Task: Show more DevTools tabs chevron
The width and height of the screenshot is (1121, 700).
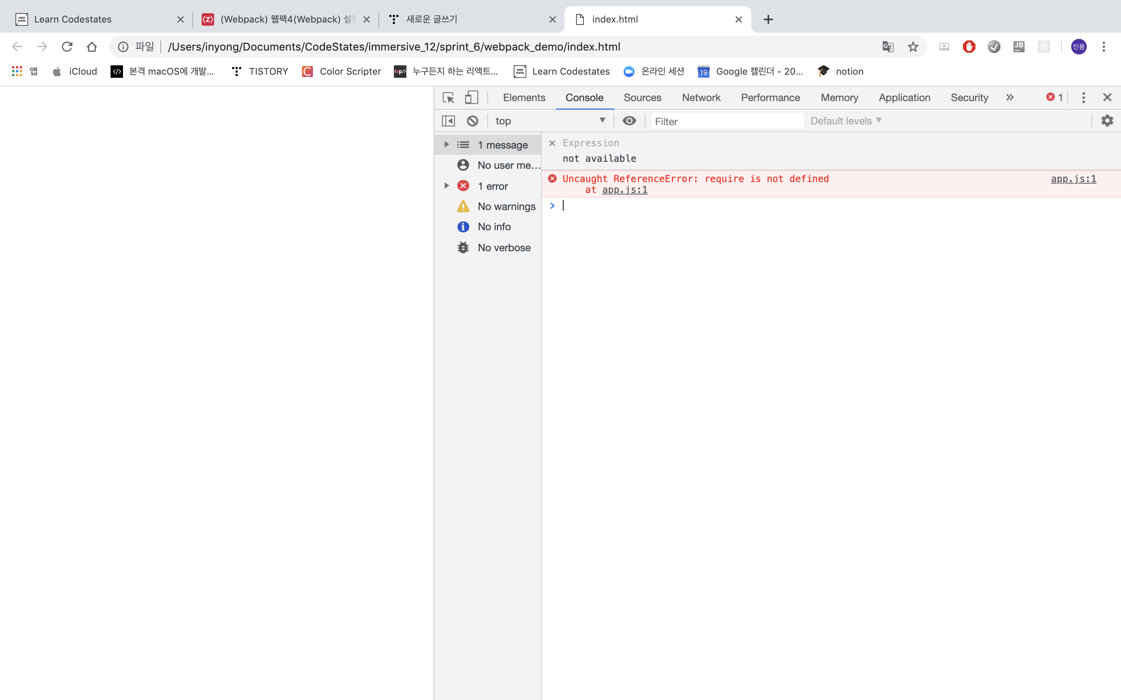Action: point(1010,98)
